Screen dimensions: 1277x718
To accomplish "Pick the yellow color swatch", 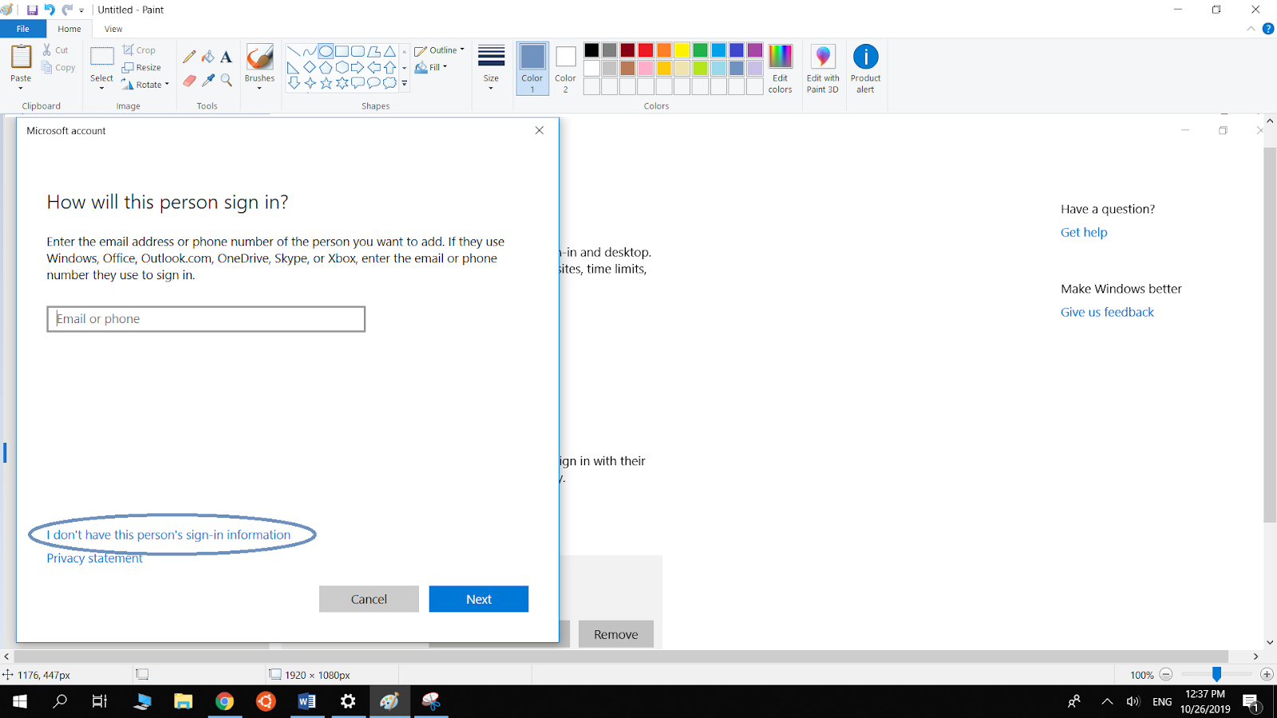I will pos(682,50).
